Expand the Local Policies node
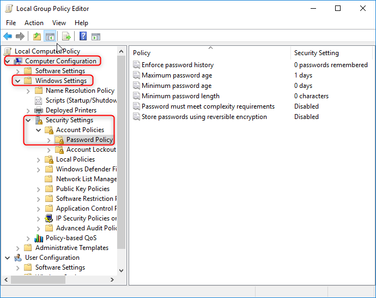Viewport: 376px width, 298px height. [x=38, y=159]
